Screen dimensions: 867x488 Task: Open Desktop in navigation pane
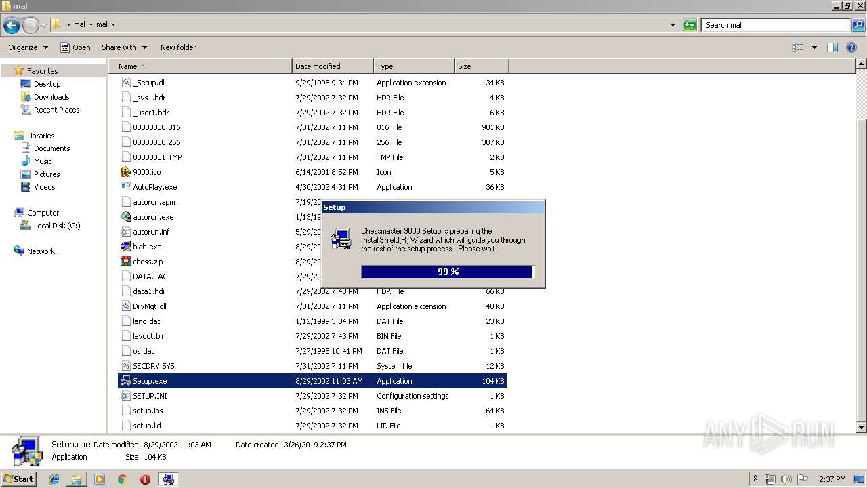[x=47, y=84]
